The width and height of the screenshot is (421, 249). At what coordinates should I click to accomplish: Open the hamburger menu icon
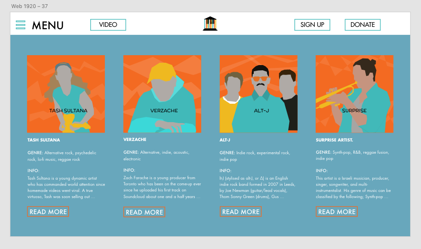coord(21,25)
